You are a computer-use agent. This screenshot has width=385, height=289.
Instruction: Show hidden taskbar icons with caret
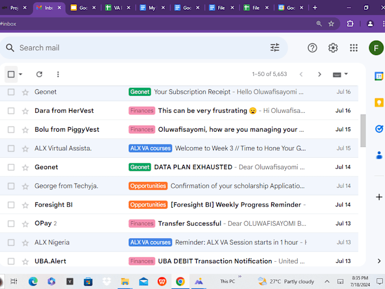[x=327, y=282]
